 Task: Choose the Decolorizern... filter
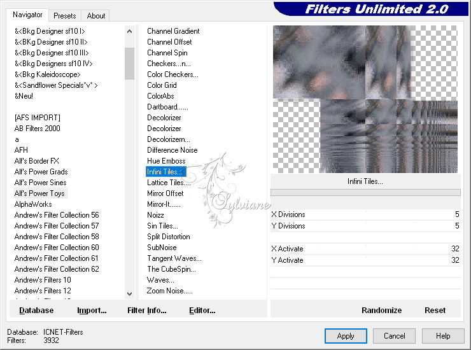[x=169, y=139]
